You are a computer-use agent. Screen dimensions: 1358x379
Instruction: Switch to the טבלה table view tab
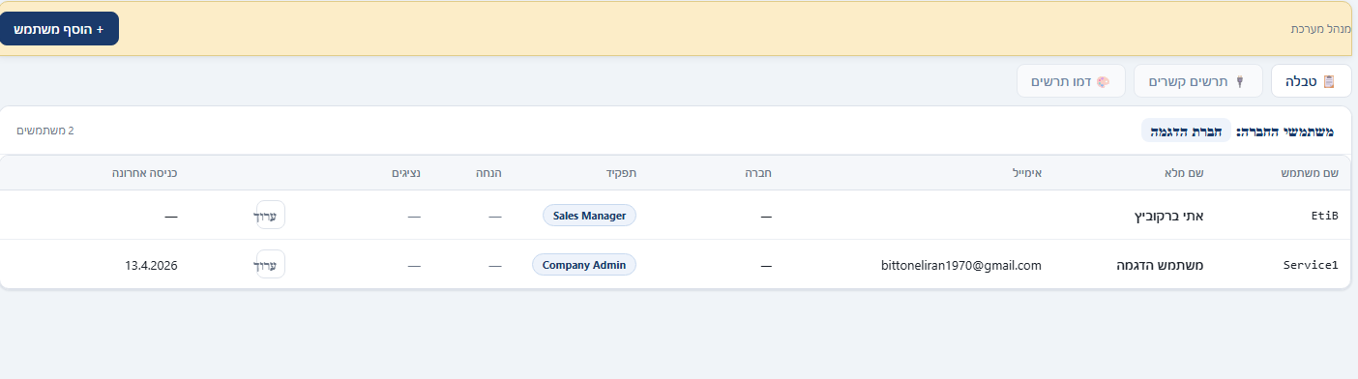click(x=1311, y=81)
